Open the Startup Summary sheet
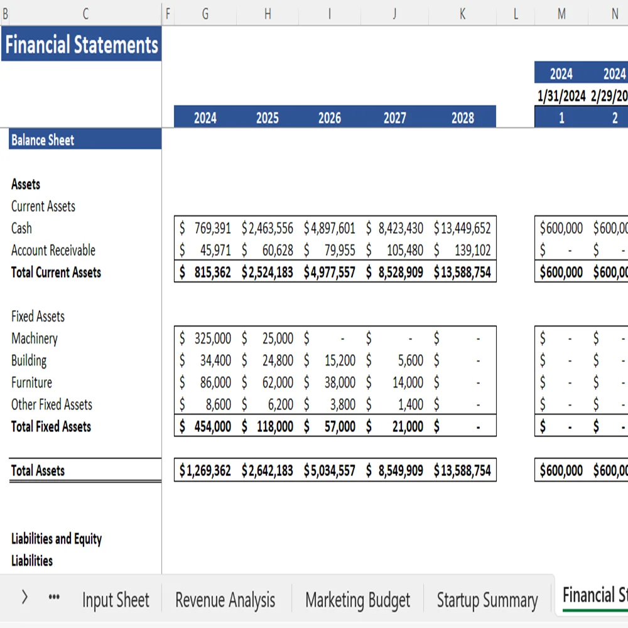Image resolution: width=628 pixels, height=628 pixels. coord(487,600)
